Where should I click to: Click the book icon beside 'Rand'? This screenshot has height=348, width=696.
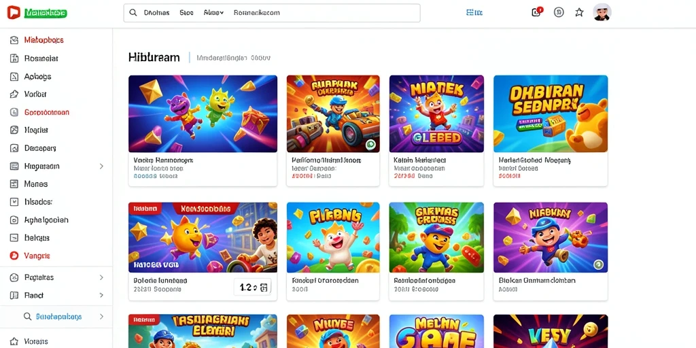tap(14, 295)
